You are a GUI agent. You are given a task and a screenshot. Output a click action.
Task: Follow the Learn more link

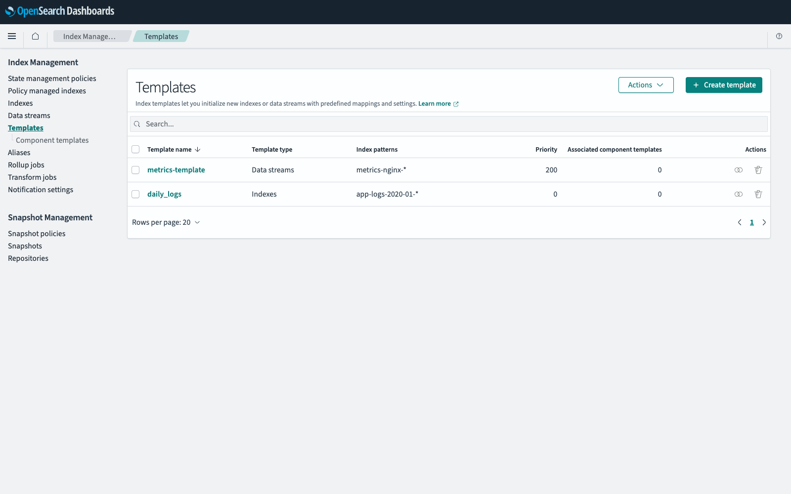[x=435, y=104]
